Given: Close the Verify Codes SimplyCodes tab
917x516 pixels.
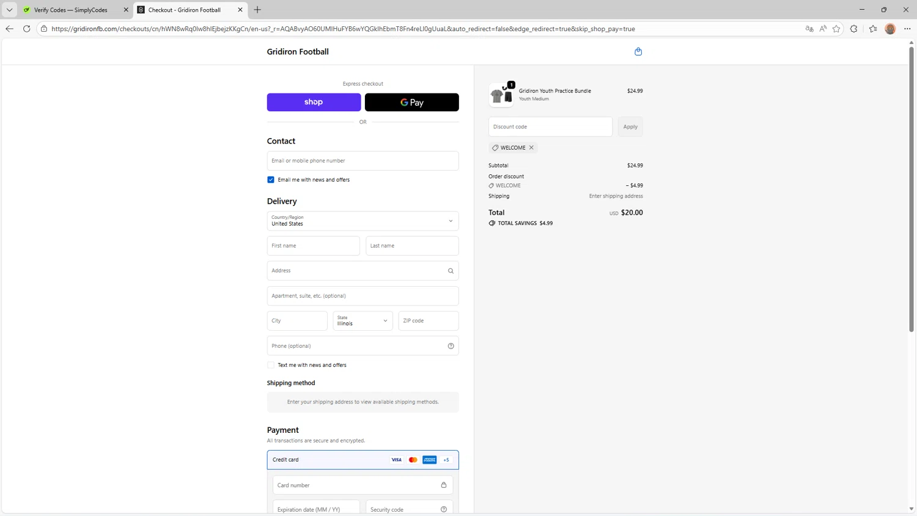Looking at the screenshot, I should coord(126,10).
